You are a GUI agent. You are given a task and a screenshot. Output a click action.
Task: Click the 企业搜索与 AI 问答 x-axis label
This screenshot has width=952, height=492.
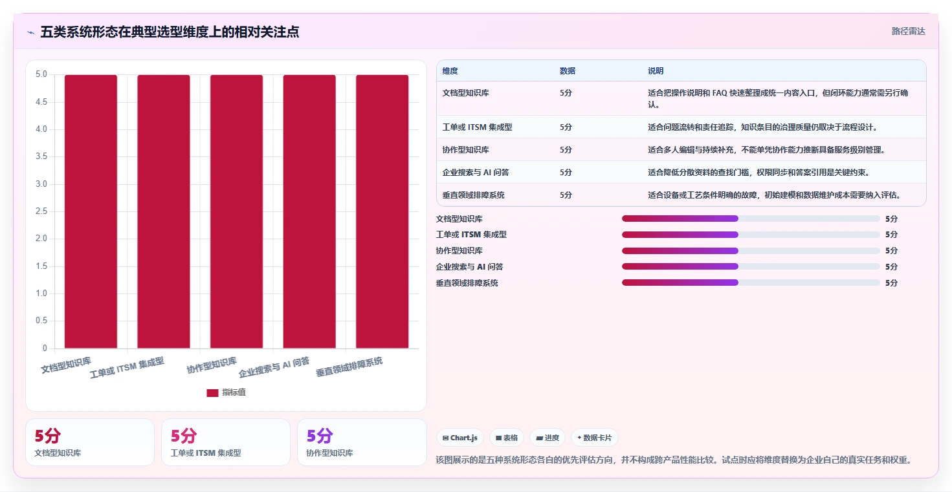click(274, 367)
